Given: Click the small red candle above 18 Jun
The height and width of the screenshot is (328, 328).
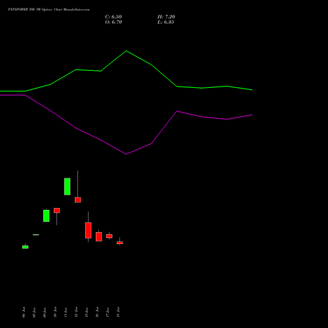Looking at the screenshot, I should point(120,243).
